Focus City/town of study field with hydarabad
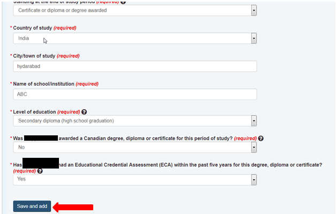 point(135,66)
